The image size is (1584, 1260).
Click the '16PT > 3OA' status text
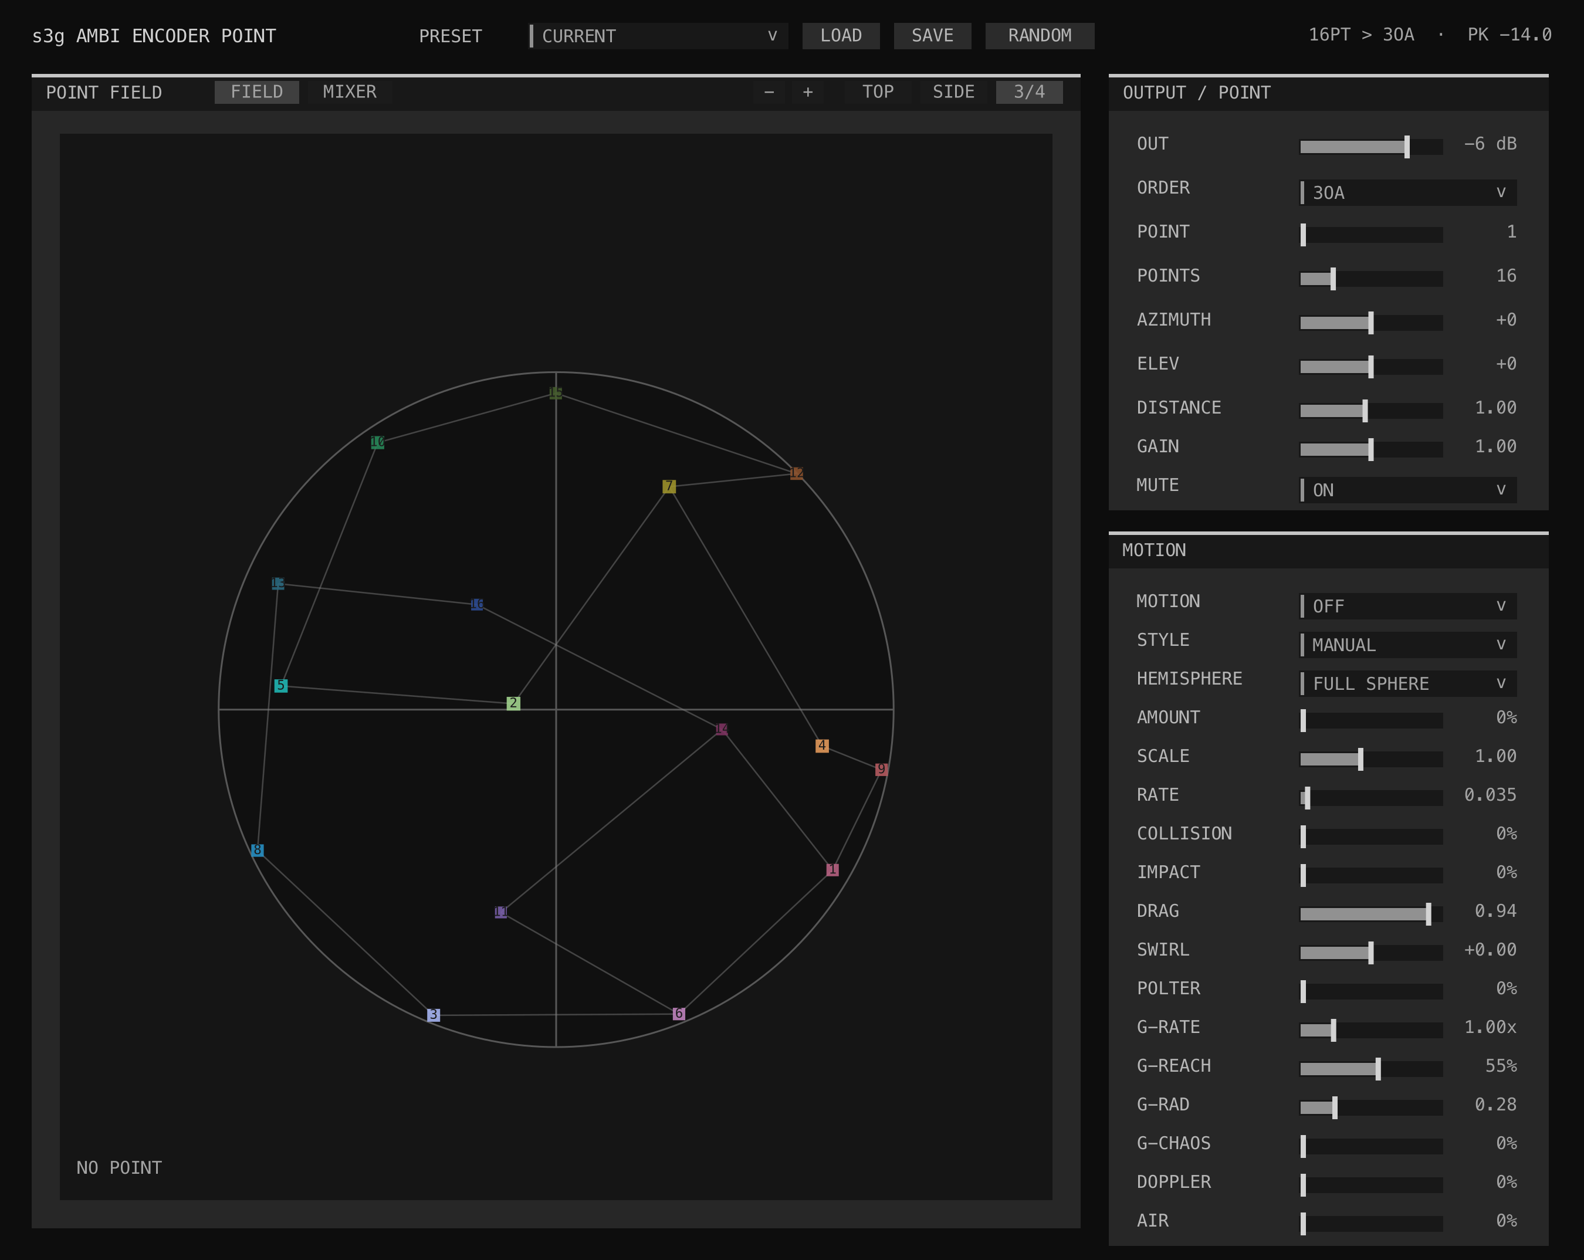tap(1362, 35)
